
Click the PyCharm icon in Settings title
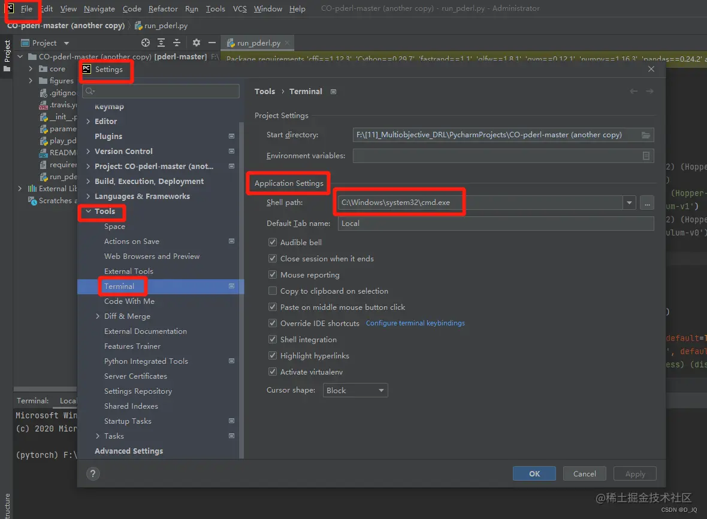click(86, 69)
